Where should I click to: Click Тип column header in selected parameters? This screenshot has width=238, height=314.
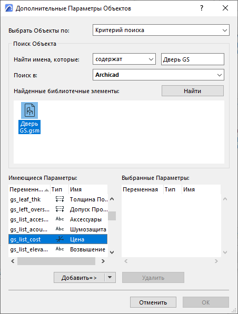(x=172, y=189)
